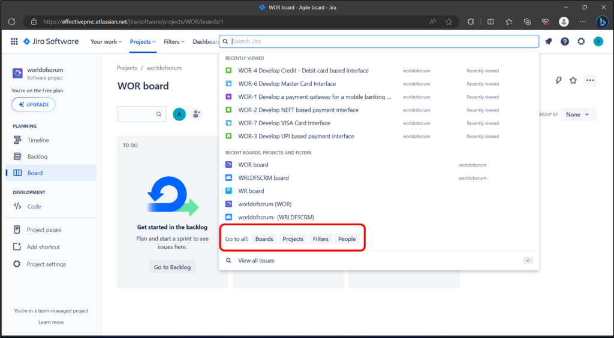
Task: Select WR board in recent list
Action: [x=379, y=191]
